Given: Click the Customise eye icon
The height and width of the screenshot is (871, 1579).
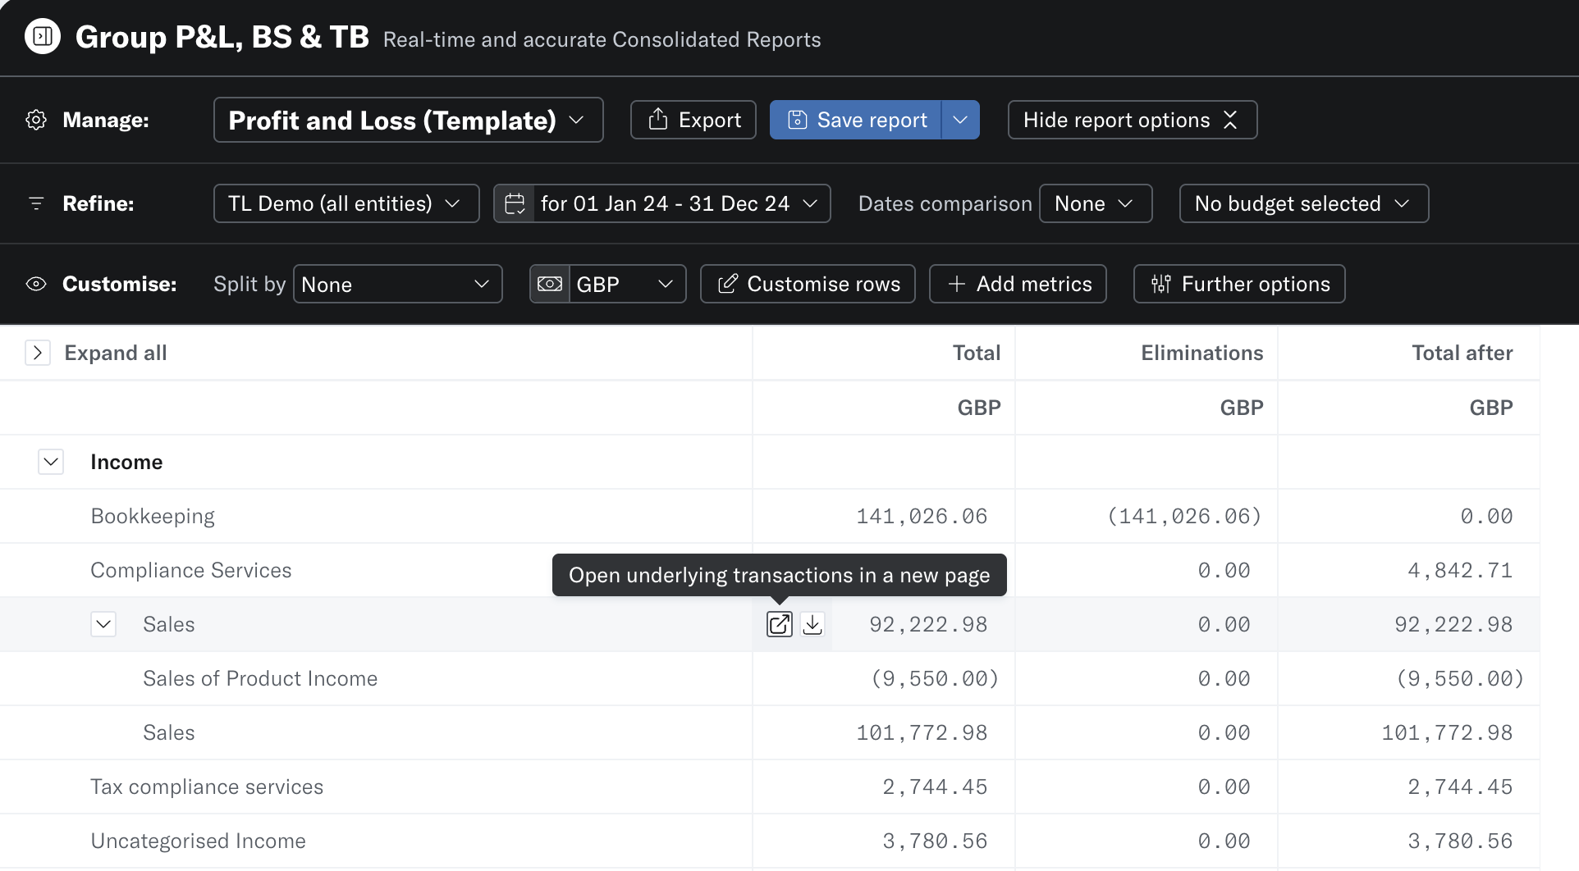Looking at the screenshot, I should [x=36, y=284].
